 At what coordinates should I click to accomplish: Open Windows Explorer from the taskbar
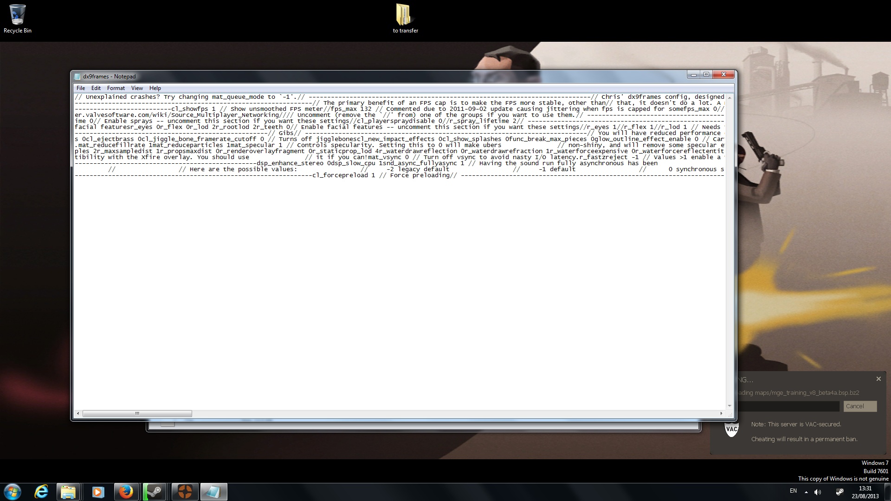click(x=68, y=492)
